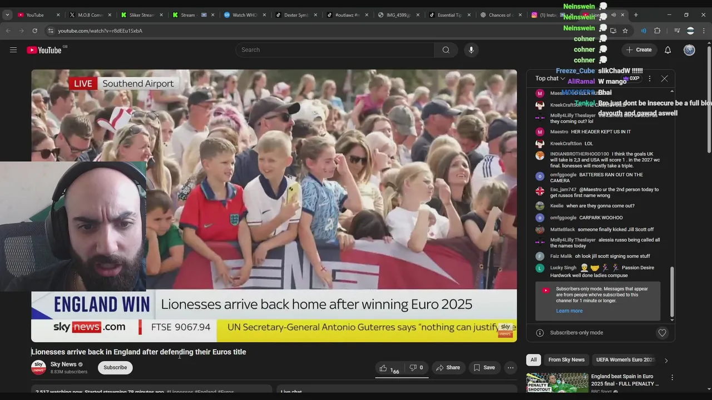Go back in browser history
The image size is (712, 400).
tap(8, 31)
